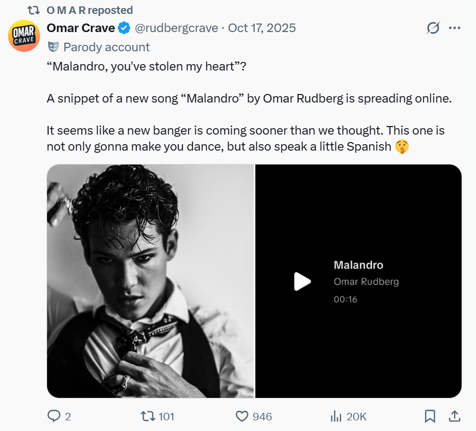Image resolution: width=476 pixels, height=431 pixels.
Task: Play the Malandro audio snippet
Action: click(302, 281)
